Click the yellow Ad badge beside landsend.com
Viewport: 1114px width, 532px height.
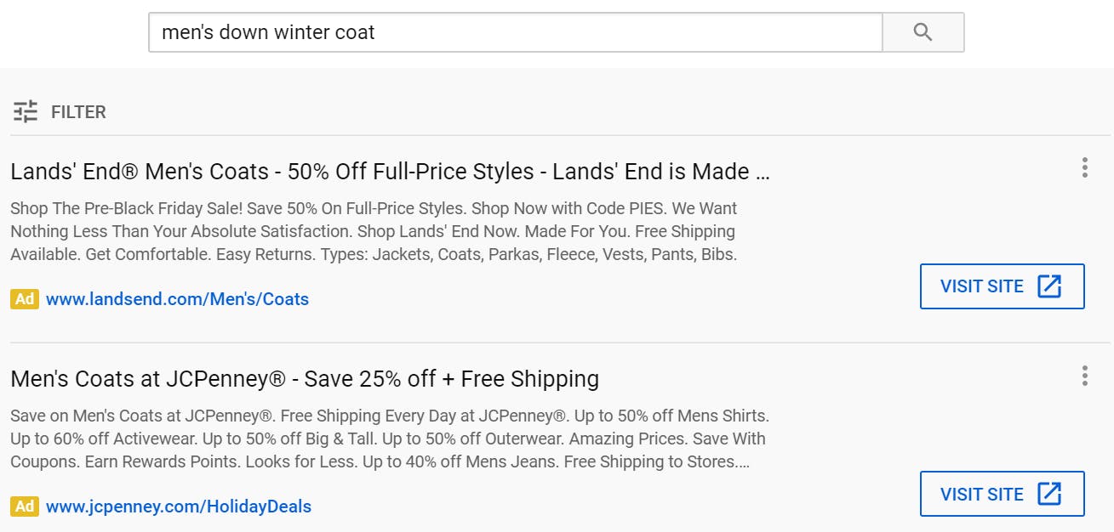[25, 299]
